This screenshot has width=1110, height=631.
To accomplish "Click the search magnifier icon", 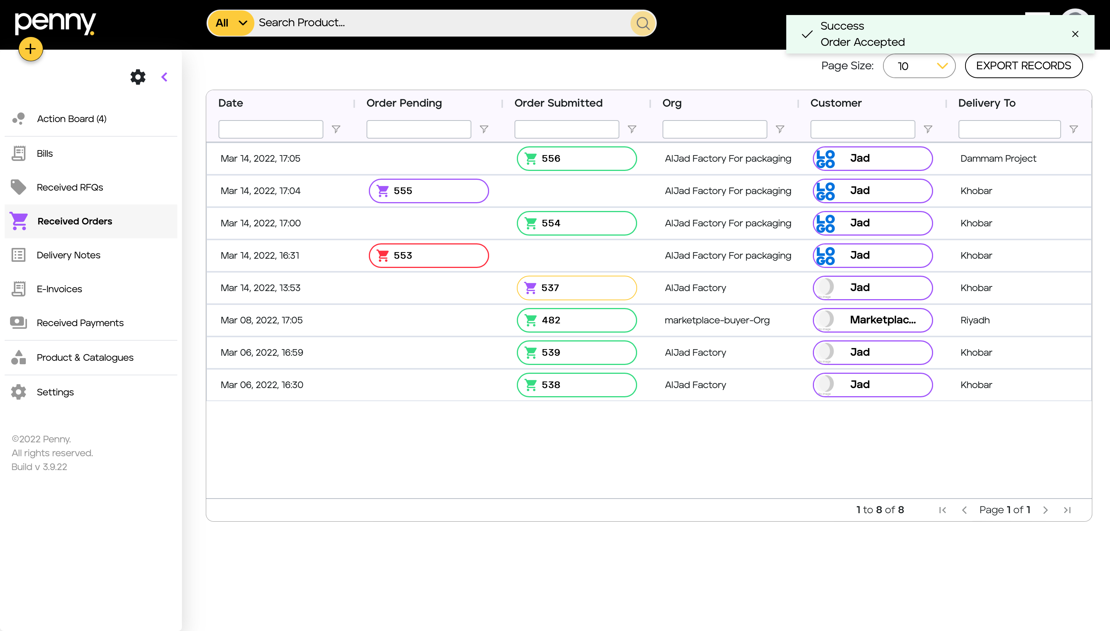I will point(643,23).
